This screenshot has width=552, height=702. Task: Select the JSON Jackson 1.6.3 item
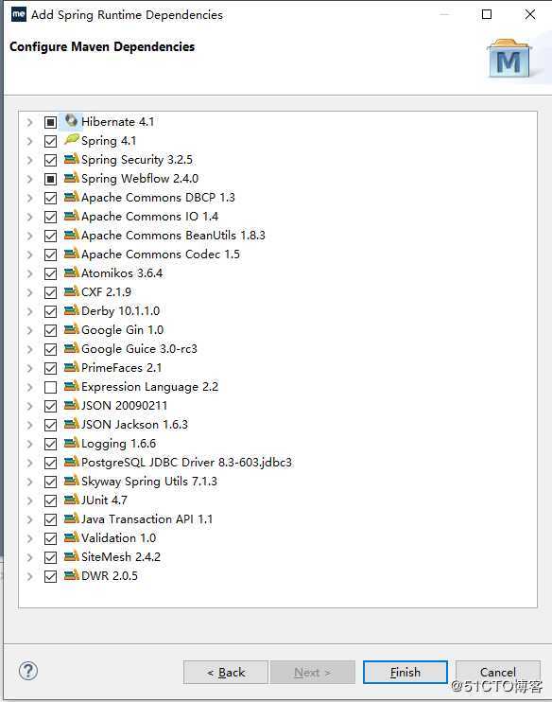coord(134,425)
